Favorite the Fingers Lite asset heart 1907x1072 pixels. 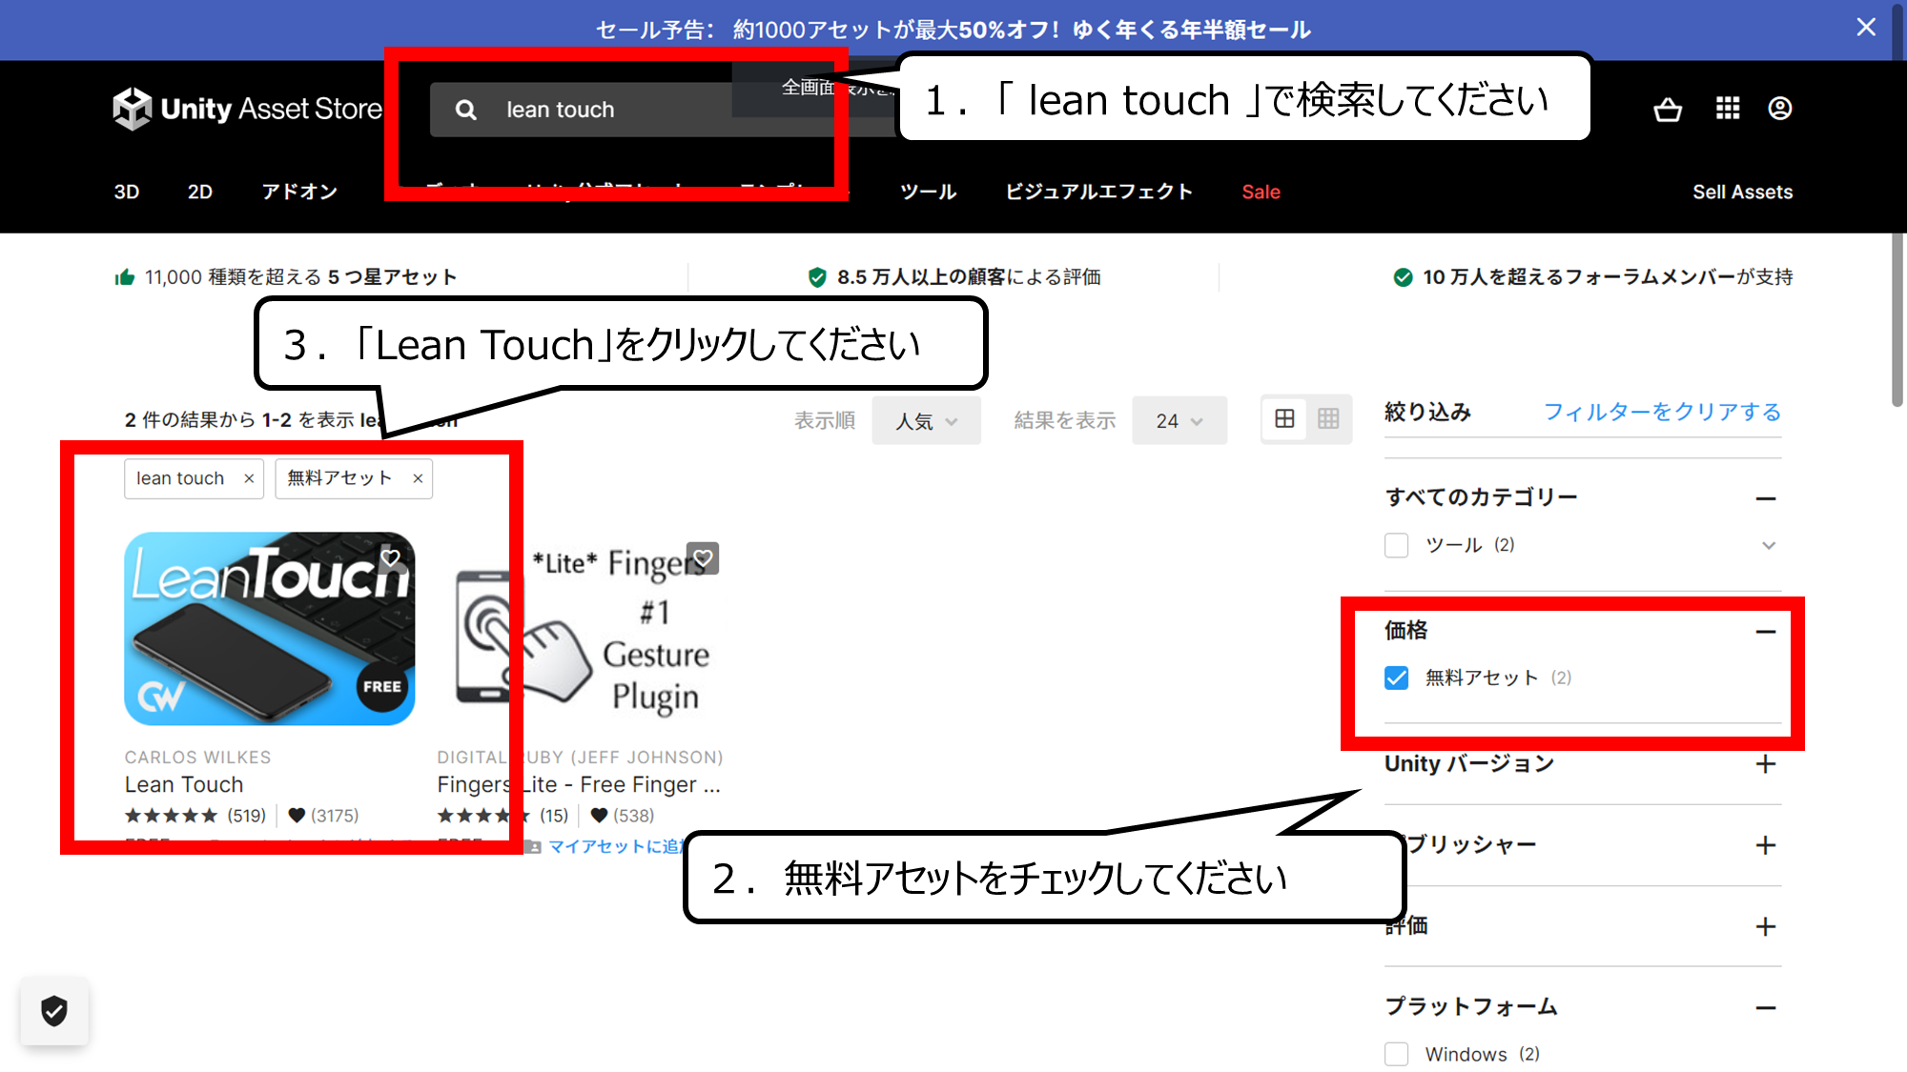tap(703, 558)
